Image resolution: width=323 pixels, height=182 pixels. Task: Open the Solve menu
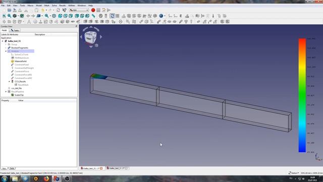54,6
